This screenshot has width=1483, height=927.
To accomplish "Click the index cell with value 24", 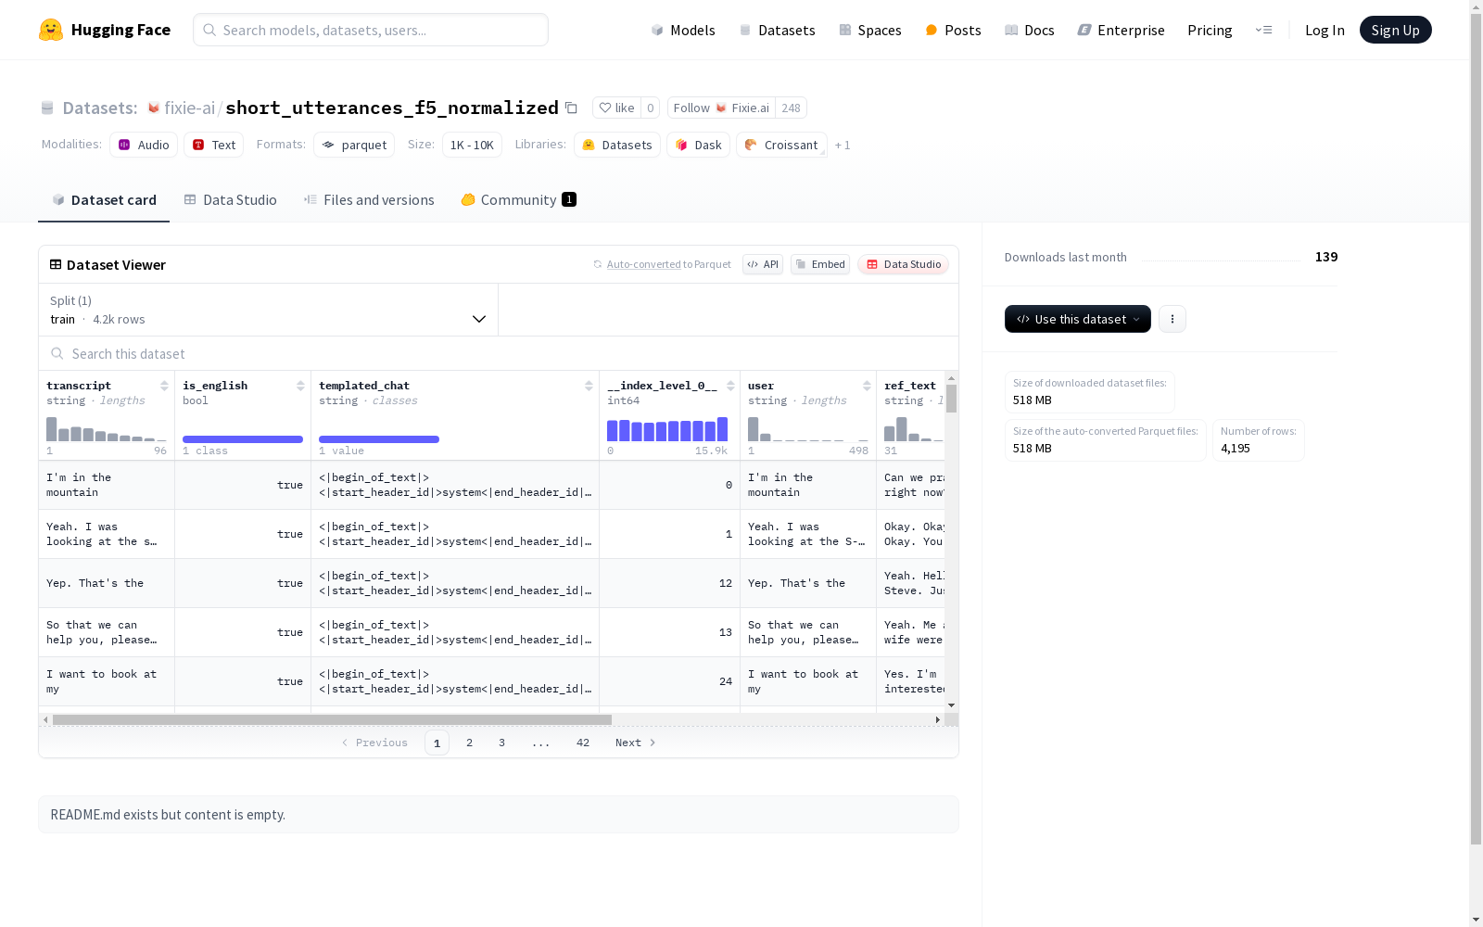I will point(669,681).
